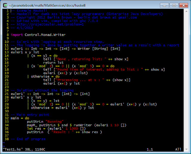Click the cursor position '1,1' in status line
This screenshot has height=154, width=191.
(x=150, y=149)
